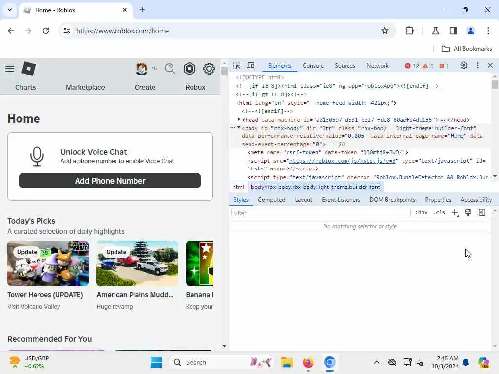This screenshot has height=374, width=499.
Task: Launch Firefox from the taskbar
Action: [x=308, y=362]
